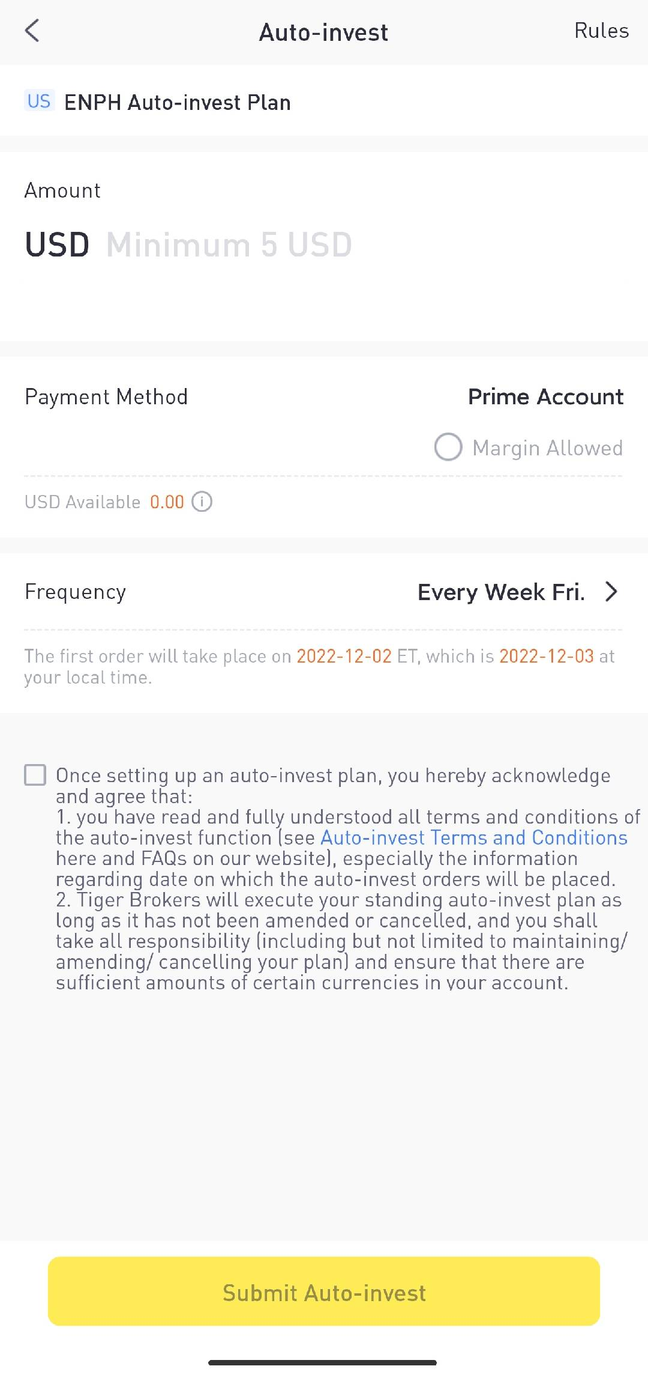
Task: Tap the Auto-invest page title
Action: (323, 32)
